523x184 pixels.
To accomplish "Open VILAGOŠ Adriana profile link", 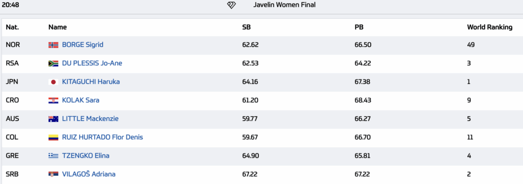I will pos(89,174).
